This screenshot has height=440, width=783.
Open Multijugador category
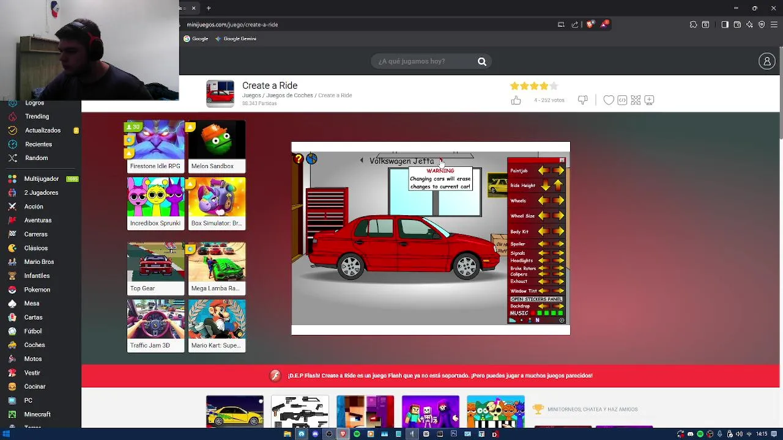coord(41,178)
